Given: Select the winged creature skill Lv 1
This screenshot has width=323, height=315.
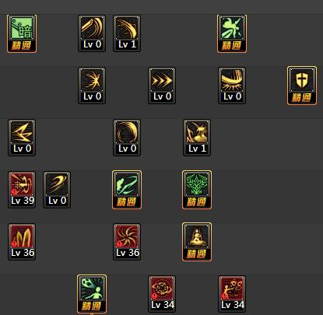Looking at the screenshot, I should click(x=197, y=138).
